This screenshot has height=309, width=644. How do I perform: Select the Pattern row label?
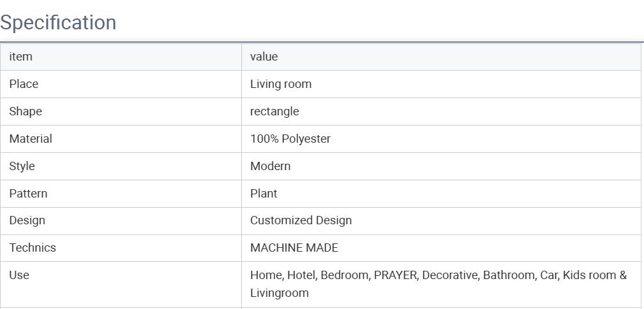tap(28, 194)
